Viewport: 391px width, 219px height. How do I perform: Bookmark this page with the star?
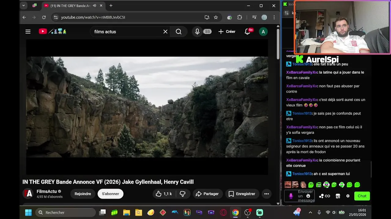click(x=216, y=17)
